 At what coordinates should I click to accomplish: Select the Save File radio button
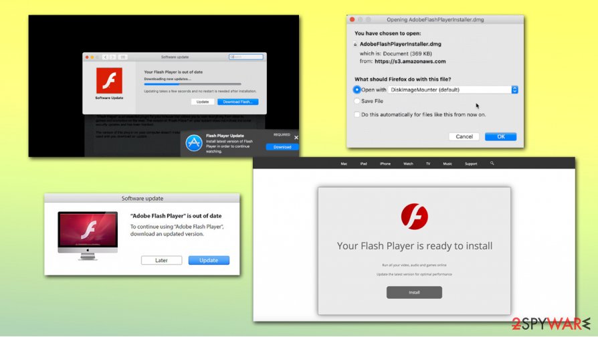pyautogui.click(x=357, y=101)
